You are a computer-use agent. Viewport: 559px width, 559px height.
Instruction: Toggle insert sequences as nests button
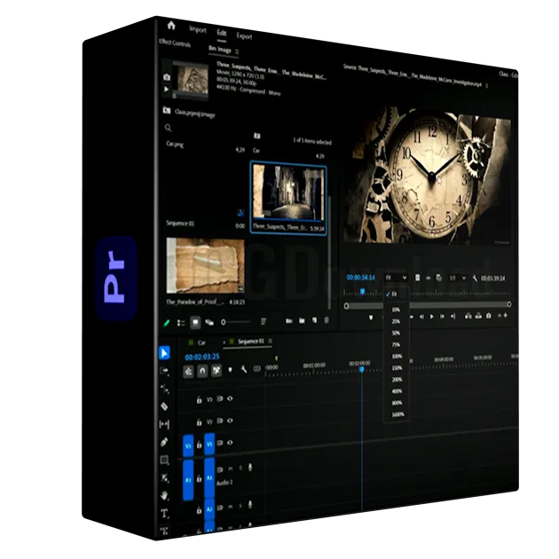pyautogui.click(x=188, y=372)
